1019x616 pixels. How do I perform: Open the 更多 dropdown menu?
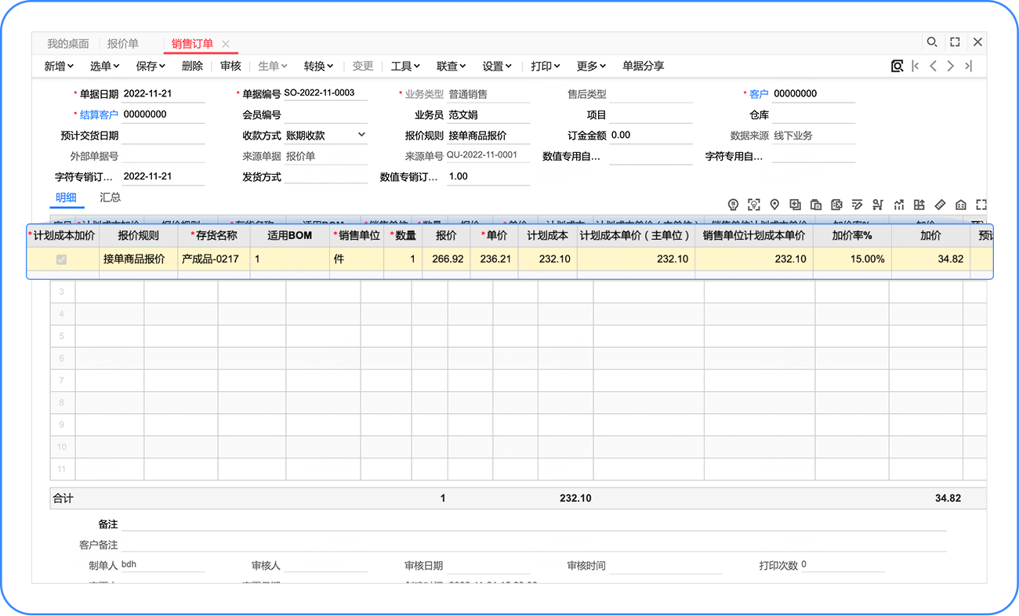click(591, 67)
